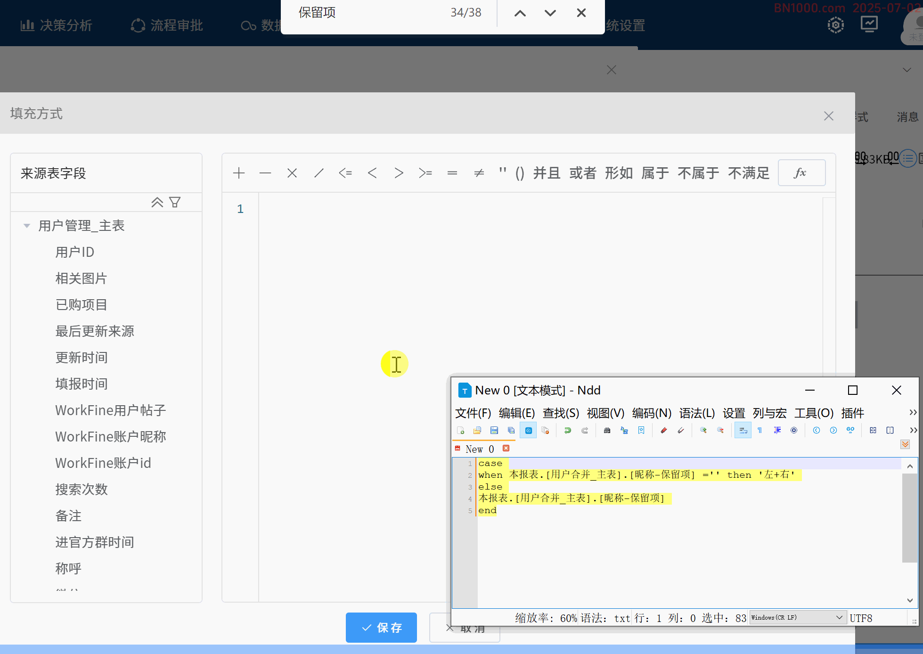Expand hidden Ndd menu items chevron
This screenshot has width=923, height=654.
913,412
